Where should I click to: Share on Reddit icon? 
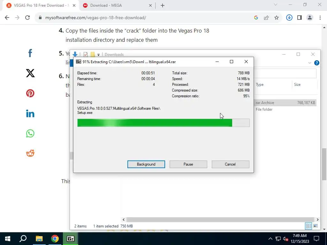click(x=30, y=153)
